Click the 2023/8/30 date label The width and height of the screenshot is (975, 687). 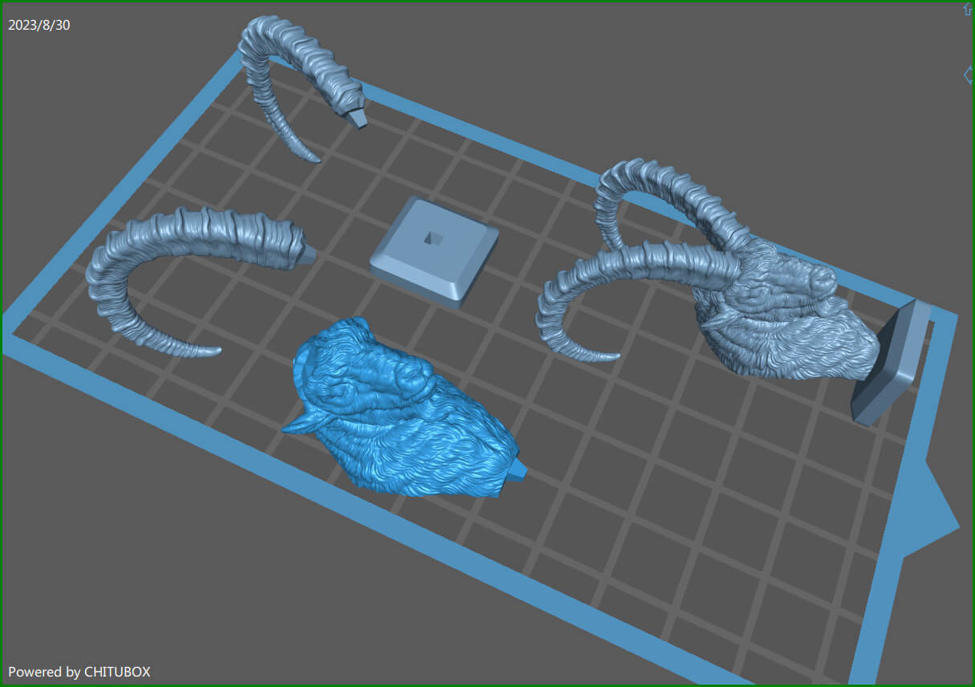coord(39,25)
